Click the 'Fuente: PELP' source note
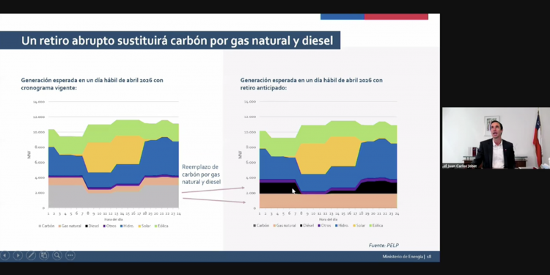 384,245
